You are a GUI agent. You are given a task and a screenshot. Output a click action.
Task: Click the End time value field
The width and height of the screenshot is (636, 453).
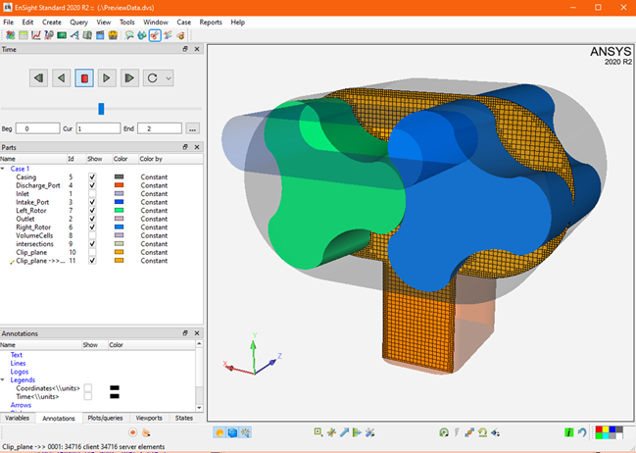click(160, 128)
